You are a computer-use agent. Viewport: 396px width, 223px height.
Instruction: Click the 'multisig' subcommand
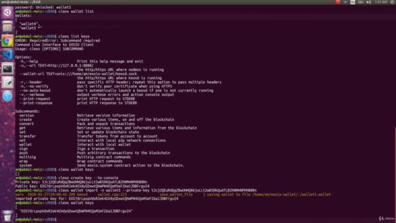(x=27, y=157)
